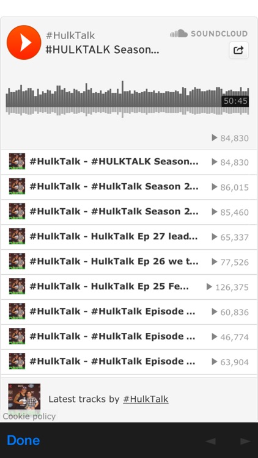258x458 pixels.
Task: Seek to middle of the audio waveform
Action: (127, 99)
